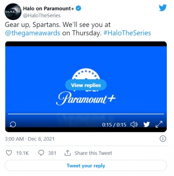Click the Twitter bird logo at top right
Viewport: 174px width, 176px height.
pos(163,8)
